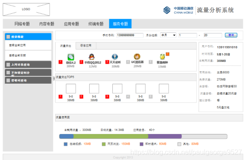Click the green 网页浏览 legend swatch

point(104,144)
